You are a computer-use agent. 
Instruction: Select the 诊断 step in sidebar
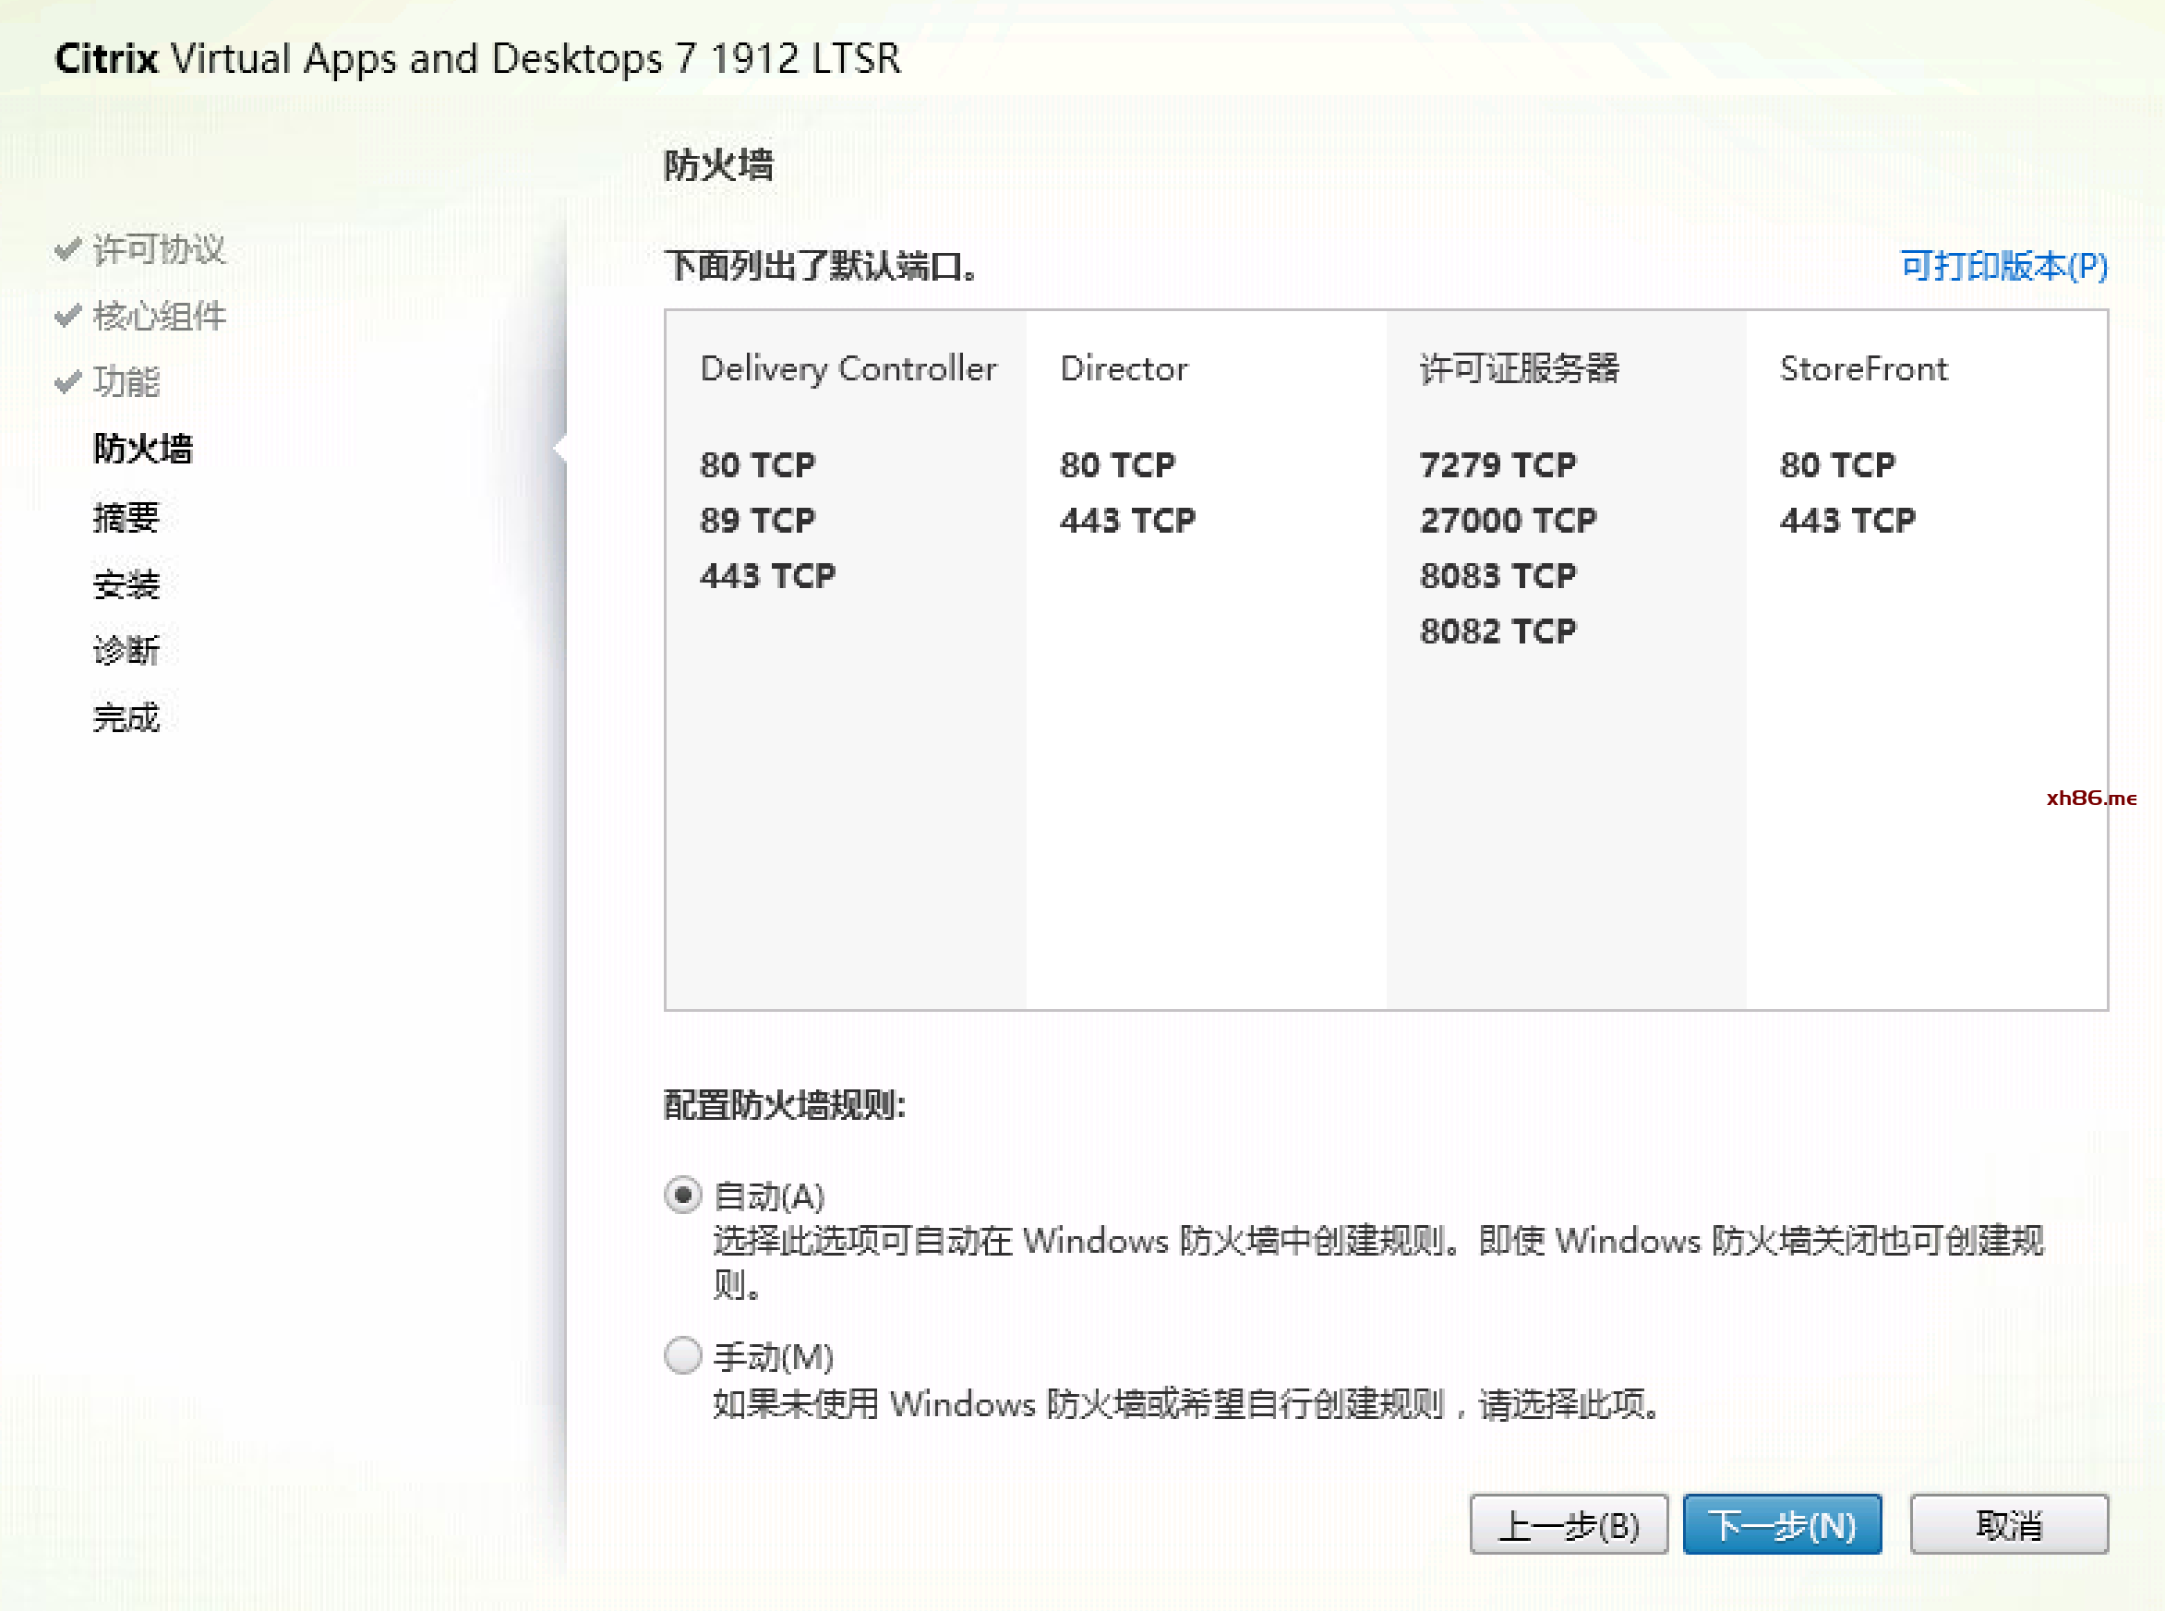pyautogui.click(x=126, y=651)
